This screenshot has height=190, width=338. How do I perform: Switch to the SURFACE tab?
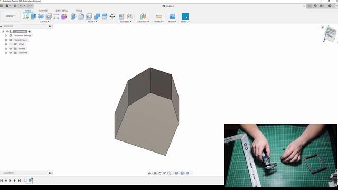click(43, 11)
